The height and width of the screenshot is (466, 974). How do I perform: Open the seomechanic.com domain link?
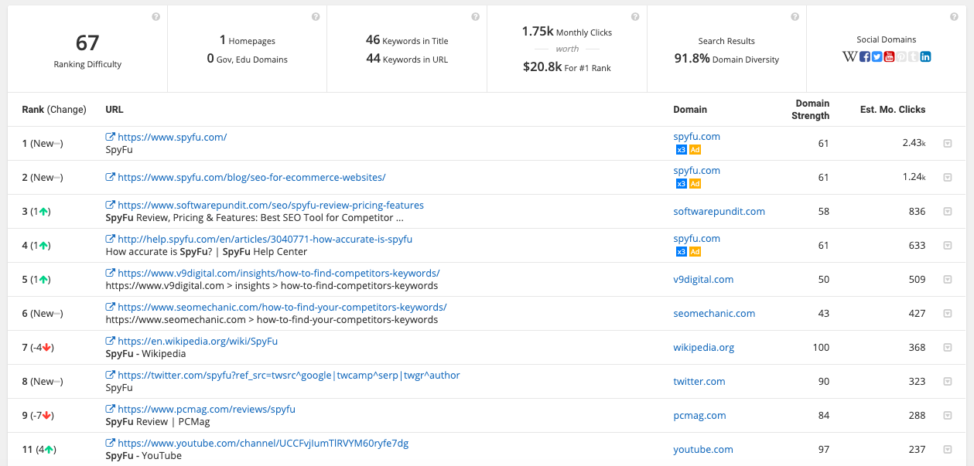point(715,314)
